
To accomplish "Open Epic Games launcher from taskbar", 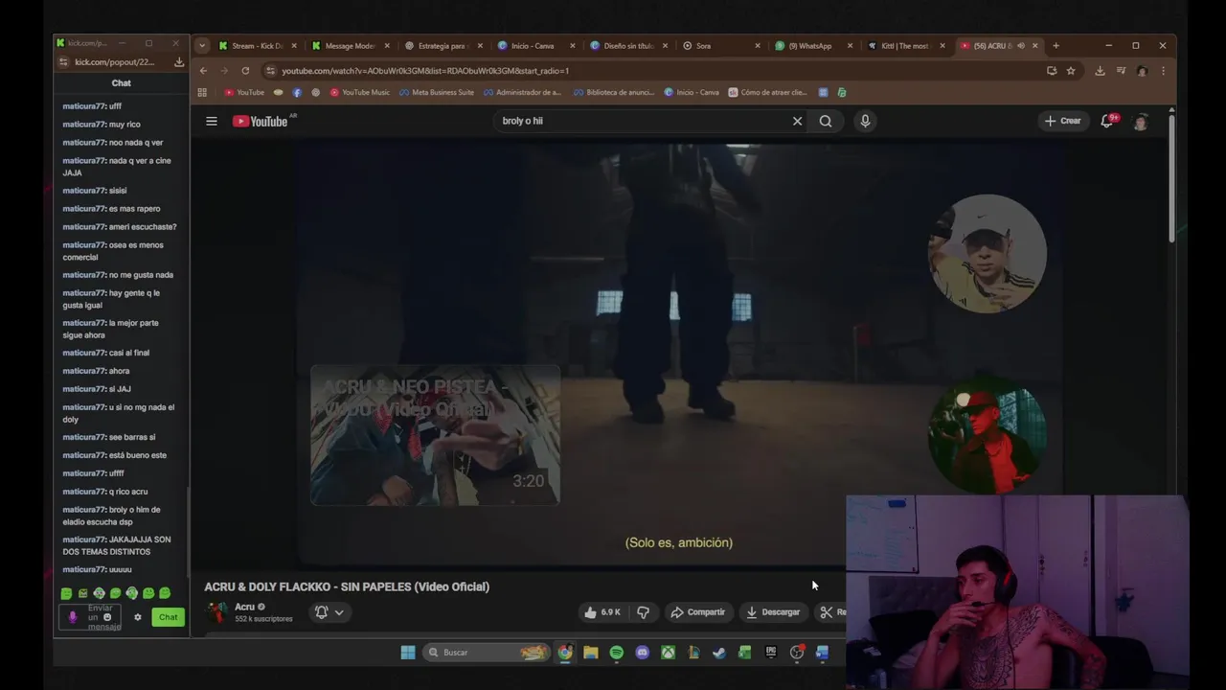I will pyautogui.click(x=771, y=653).
